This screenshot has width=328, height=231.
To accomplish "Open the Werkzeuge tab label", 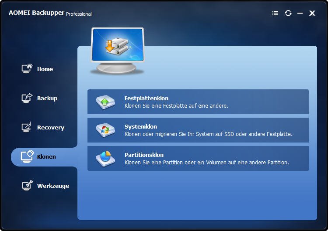I will [x=53, y=186].
